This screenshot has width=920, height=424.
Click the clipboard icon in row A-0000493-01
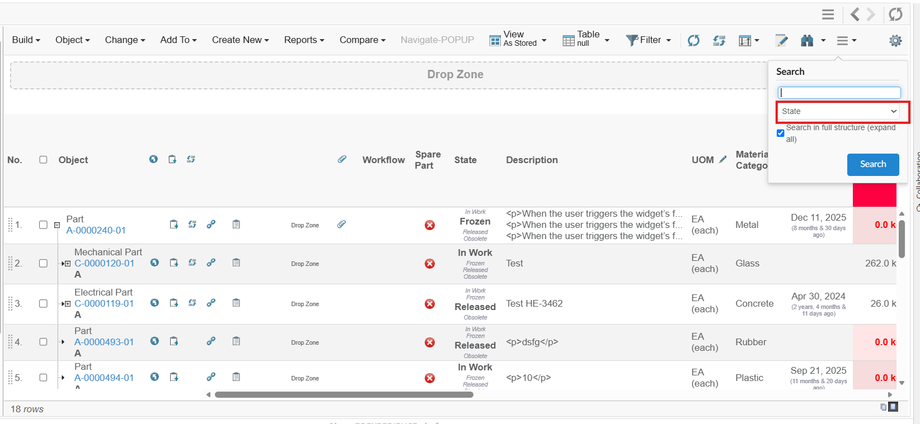coord(236,341)
